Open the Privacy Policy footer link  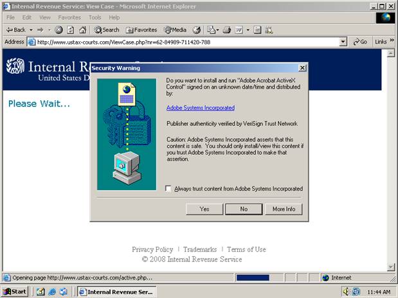(x=152, y=250)
